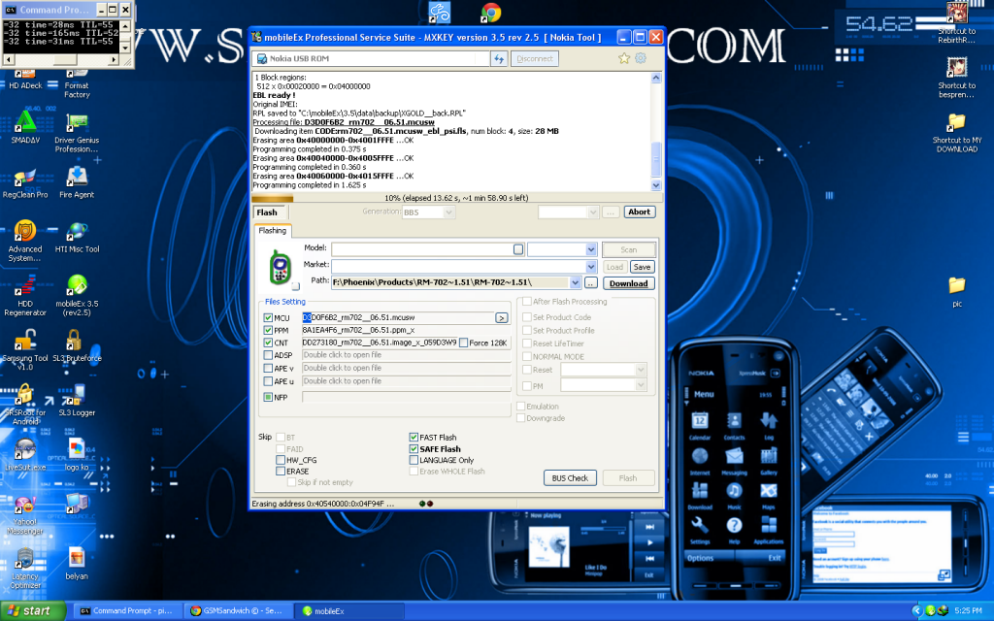
Task: Select the Flashing tab
Action: coord(273,231)
